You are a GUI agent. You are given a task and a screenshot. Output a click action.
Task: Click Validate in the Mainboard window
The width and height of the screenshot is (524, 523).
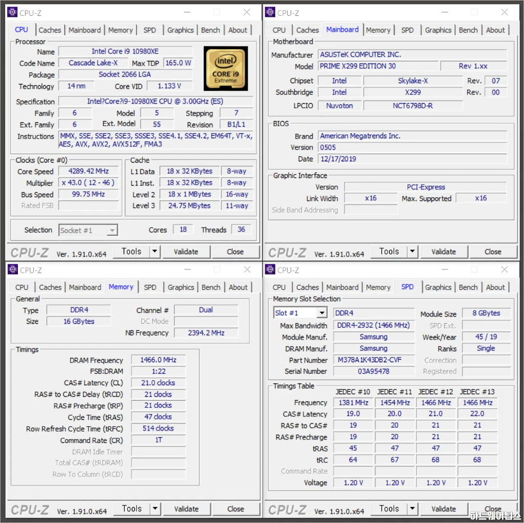point(444,252)
